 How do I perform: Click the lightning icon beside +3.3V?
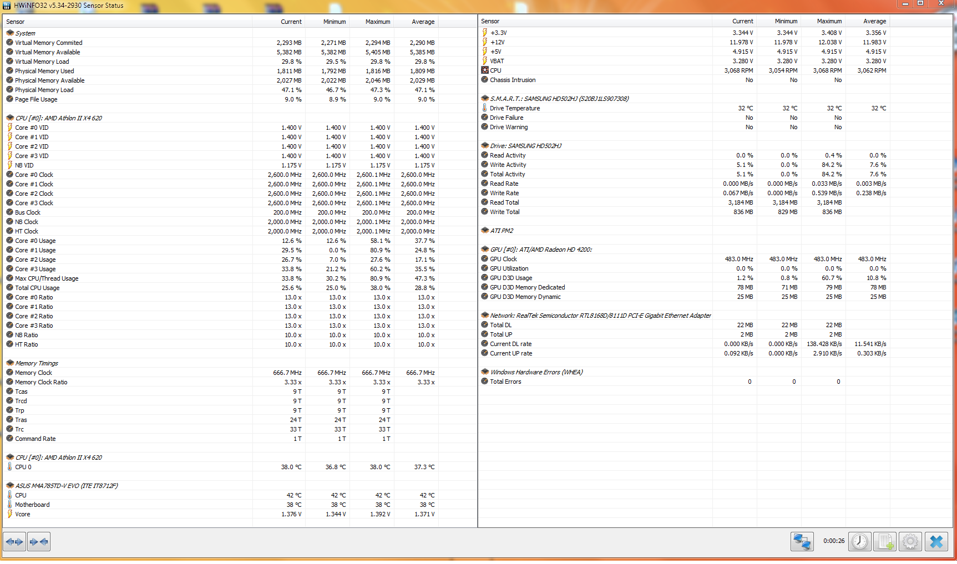click(485, 33)
